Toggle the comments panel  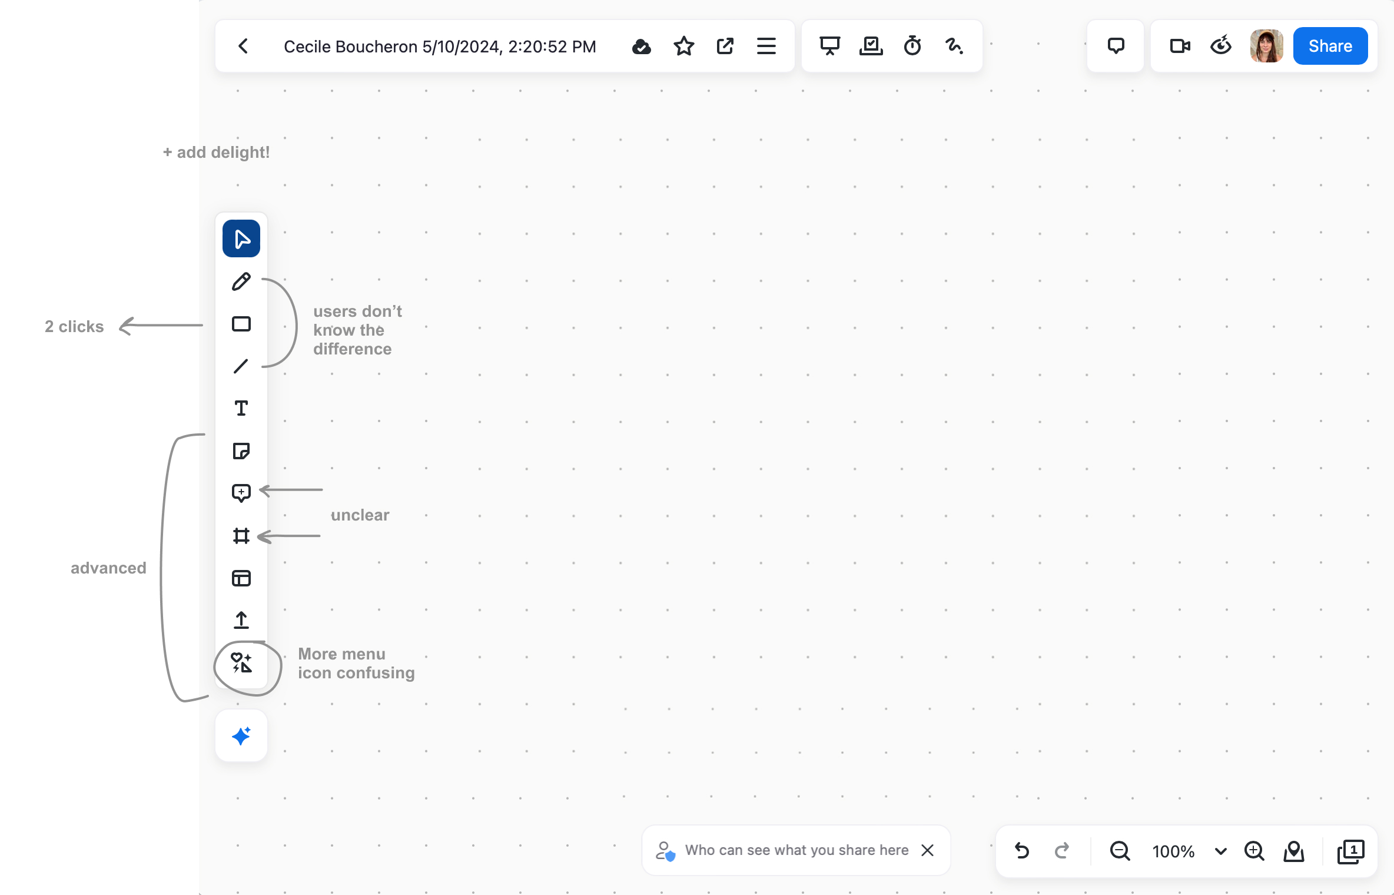[x=1116, y=46]
